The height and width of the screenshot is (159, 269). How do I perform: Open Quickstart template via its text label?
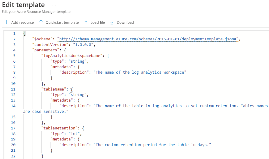click(62, 23)
